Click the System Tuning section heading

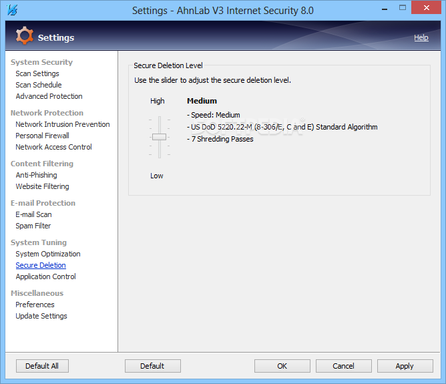[39, 242]
